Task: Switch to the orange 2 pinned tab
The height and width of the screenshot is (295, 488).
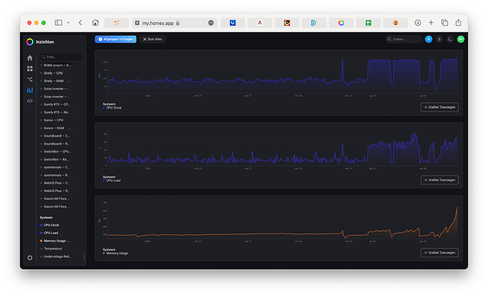Action: 395,23
